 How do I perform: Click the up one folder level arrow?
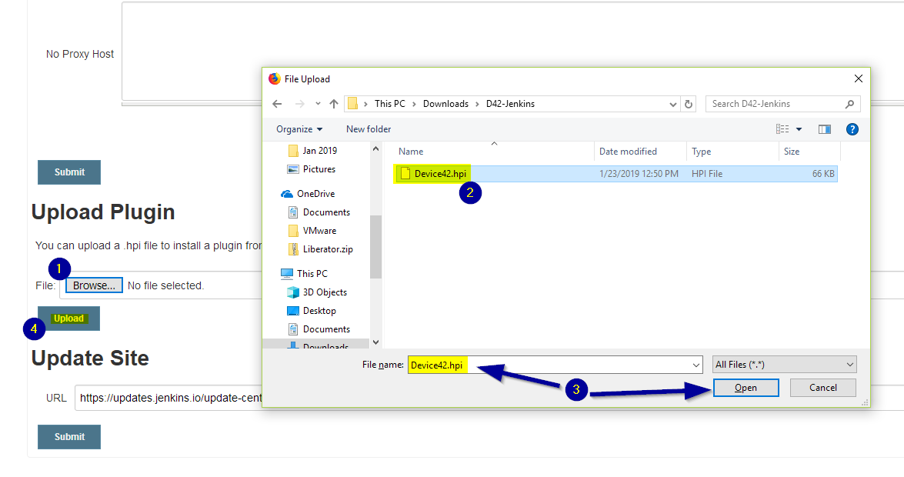(334, 103)
